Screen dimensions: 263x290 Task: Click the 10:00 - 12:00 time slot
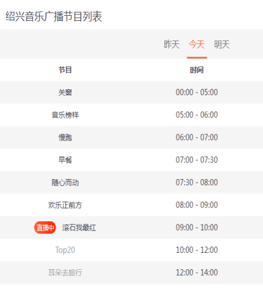[197, 250]
